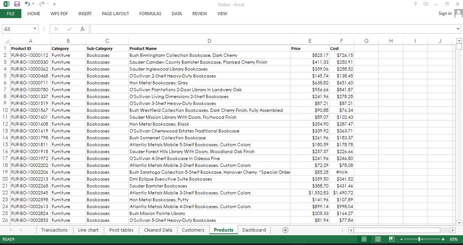Select cost cell $998.04
The height and width of the screenshot is (245, 463).
[x=341, y=206]
